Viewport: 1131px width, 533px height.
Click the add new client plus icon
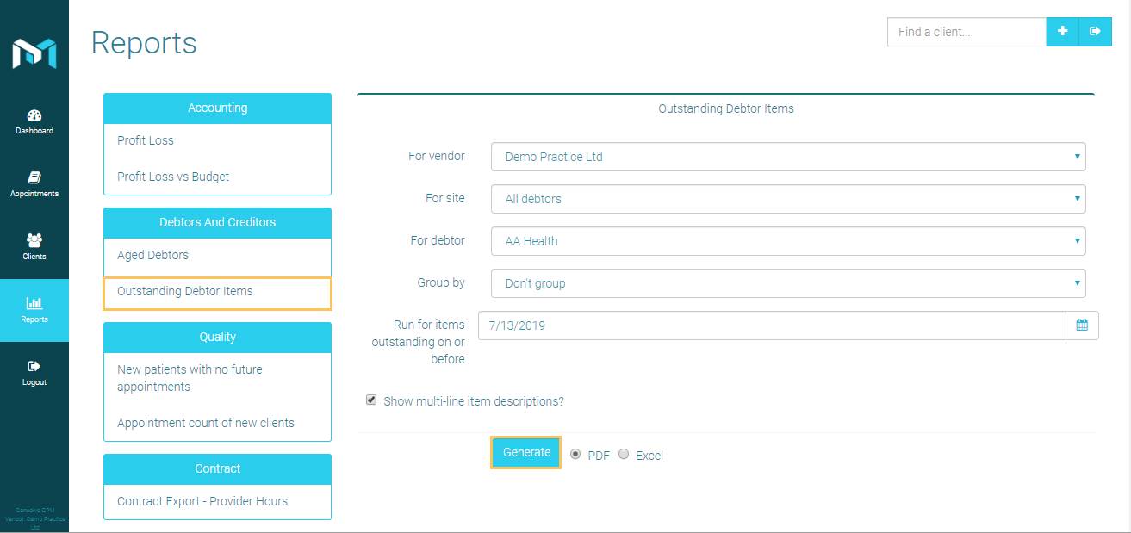tap(1062, 32)
